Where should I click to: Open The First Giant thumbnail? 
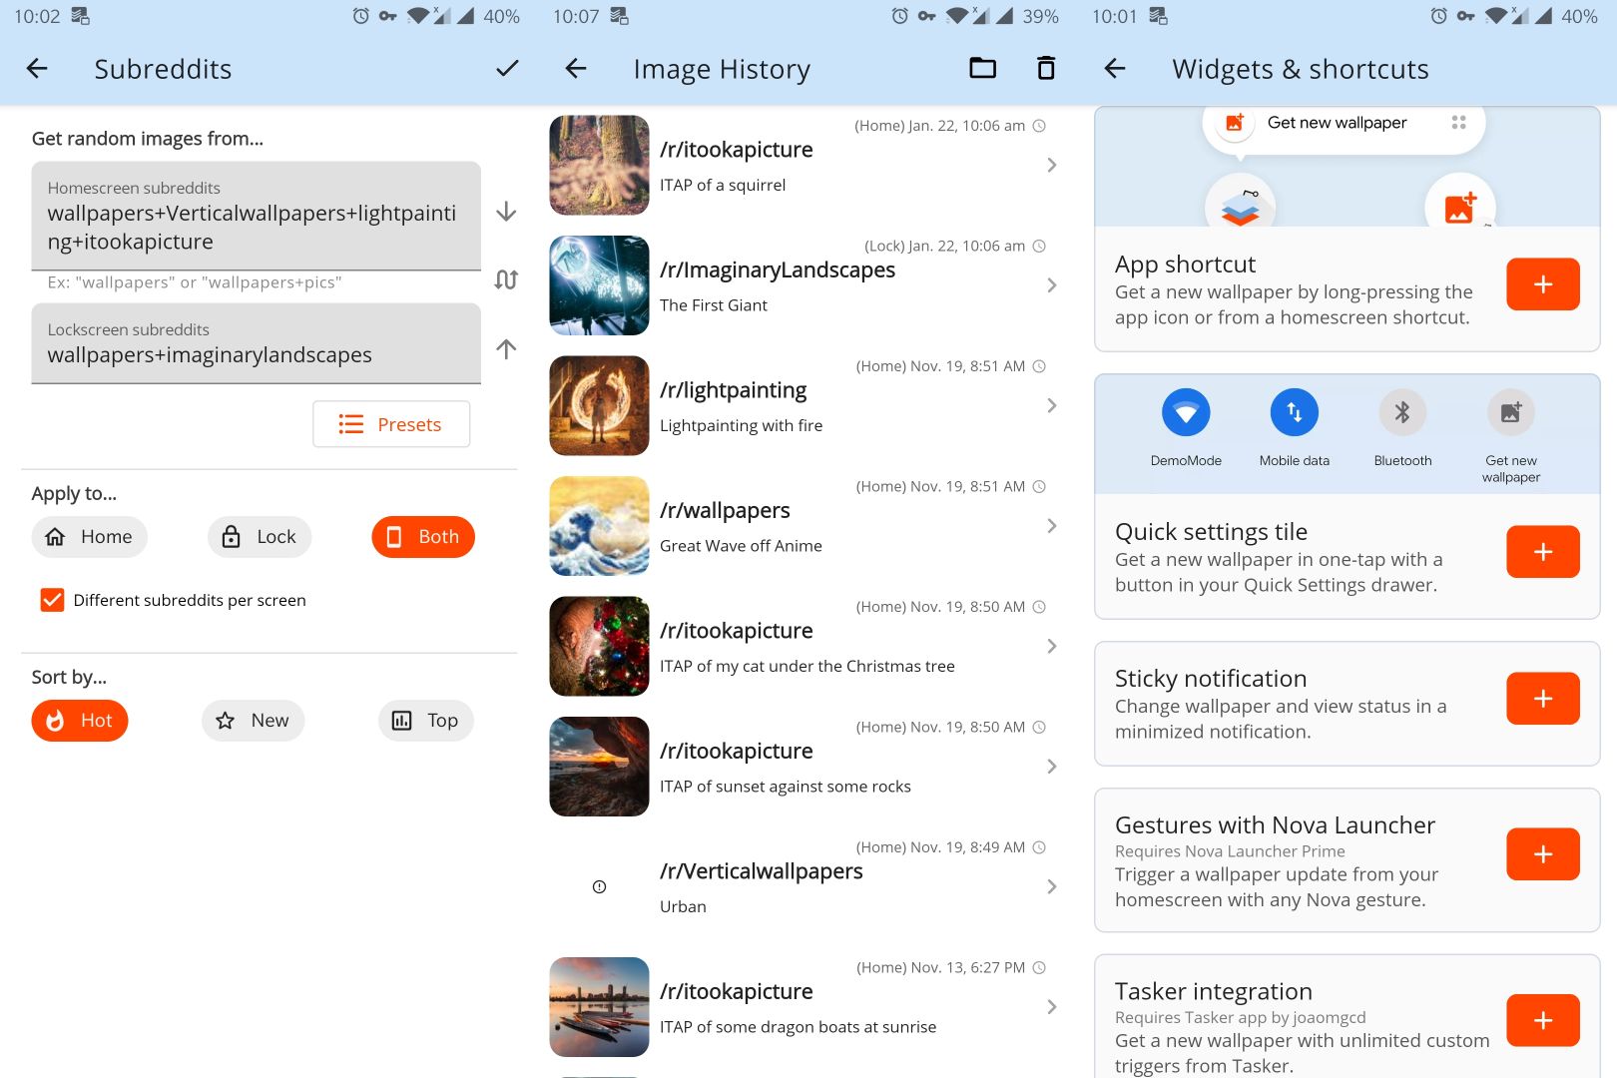599,285
